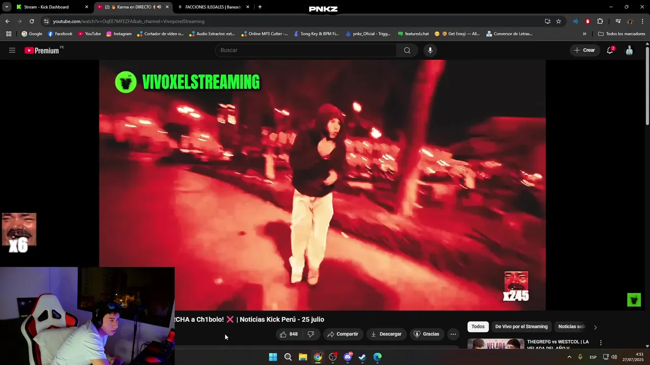Open media control button in Chrome toolbar
The width and height of the screenshot is (650, 365).
(618, 21)
